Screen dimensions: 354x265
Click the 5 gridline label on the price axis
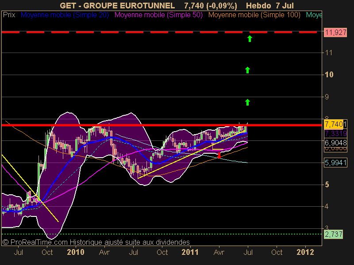click(327, 185)
